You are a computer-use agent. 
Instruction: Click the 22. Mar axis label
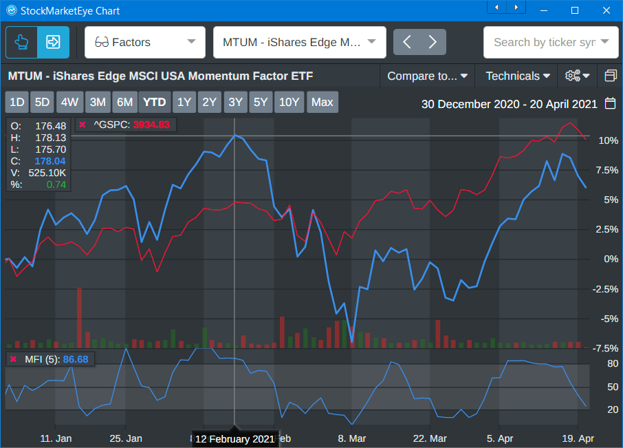point(430,438)
